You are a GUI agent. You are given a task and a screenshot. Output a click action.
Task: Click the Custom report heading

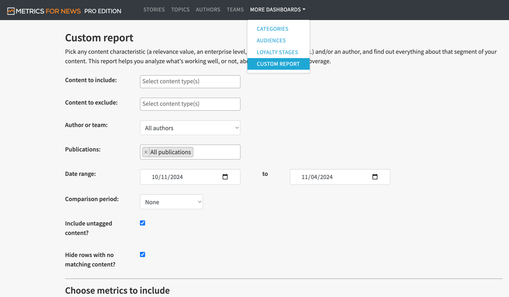(x=99, y=38)
